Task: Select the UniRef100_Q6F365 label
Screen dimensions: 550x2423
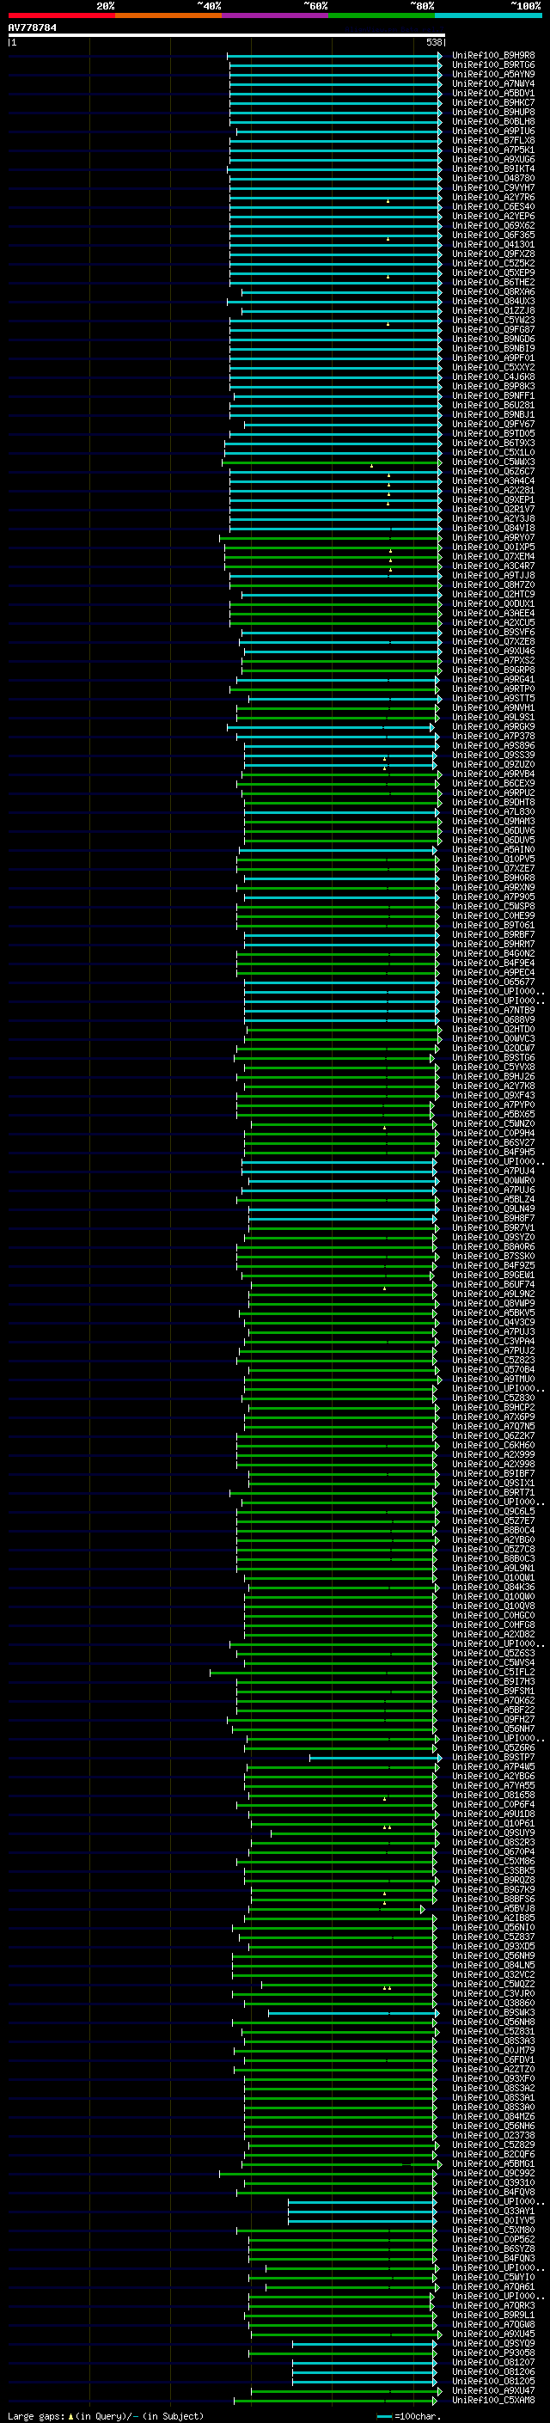Action: 493,236
